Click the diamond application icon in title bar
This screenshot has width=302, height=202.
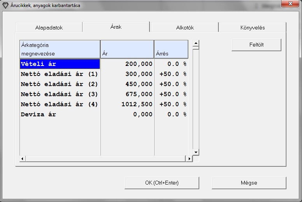(x=5, y=5)
